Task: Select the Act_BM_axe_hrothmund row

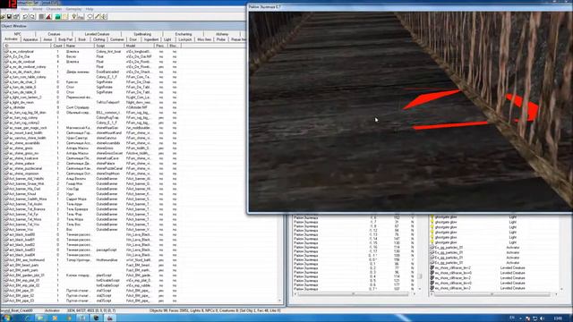Action: (91, 260)
